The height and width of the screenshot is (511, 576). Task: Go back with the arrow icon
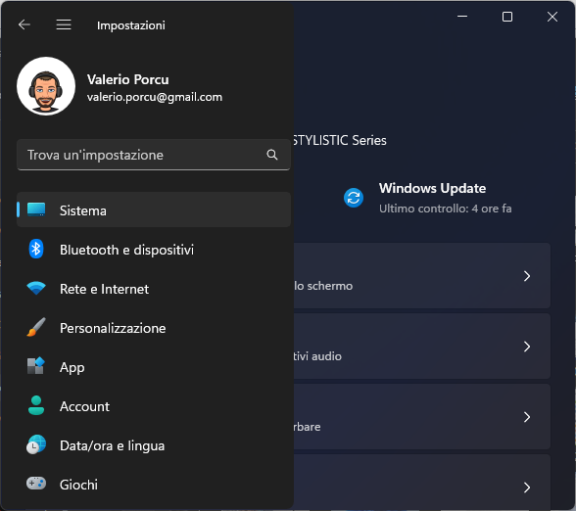(24, 25)
